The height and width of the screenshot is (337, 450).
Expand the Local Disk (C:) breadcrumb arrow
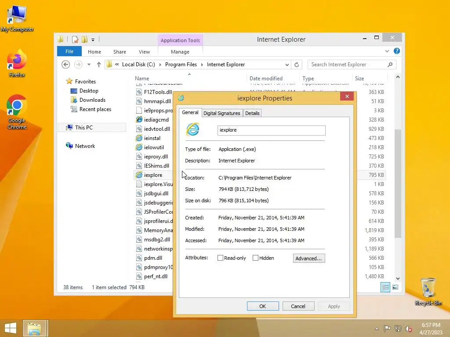[160, 65]
